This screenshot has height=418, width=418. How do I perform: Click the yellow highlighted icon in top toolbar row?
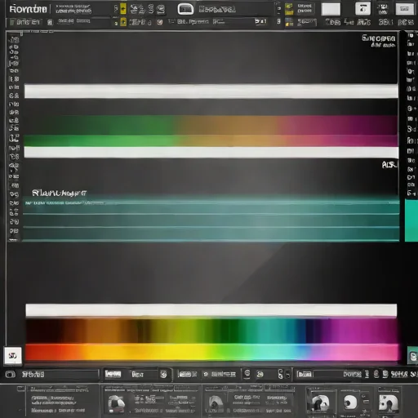123,9
